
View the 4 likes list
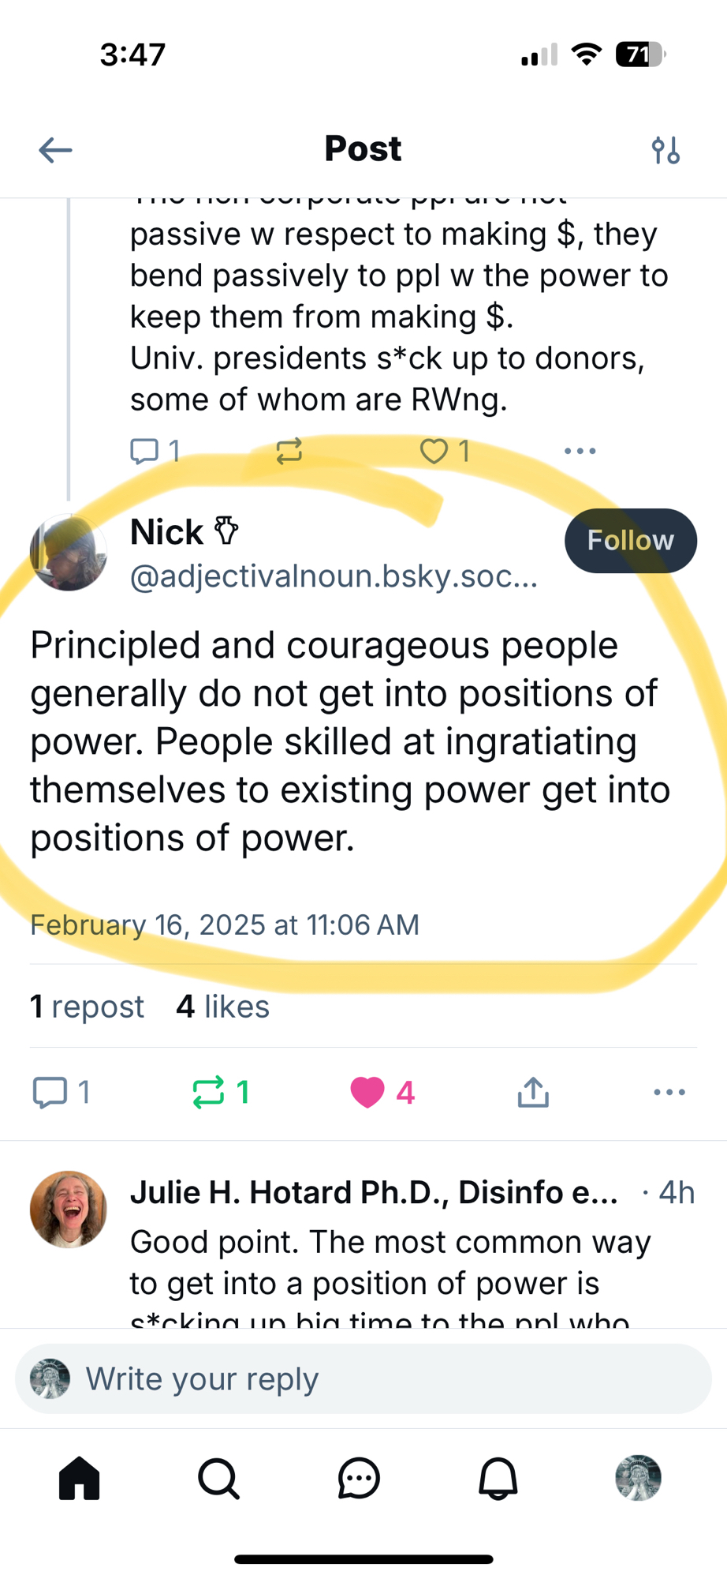223,1007
